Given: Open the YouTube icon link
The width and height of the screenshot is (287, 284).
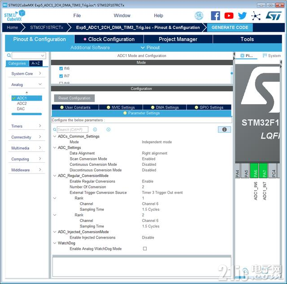Looking at the screenshot, I should 229,16.
